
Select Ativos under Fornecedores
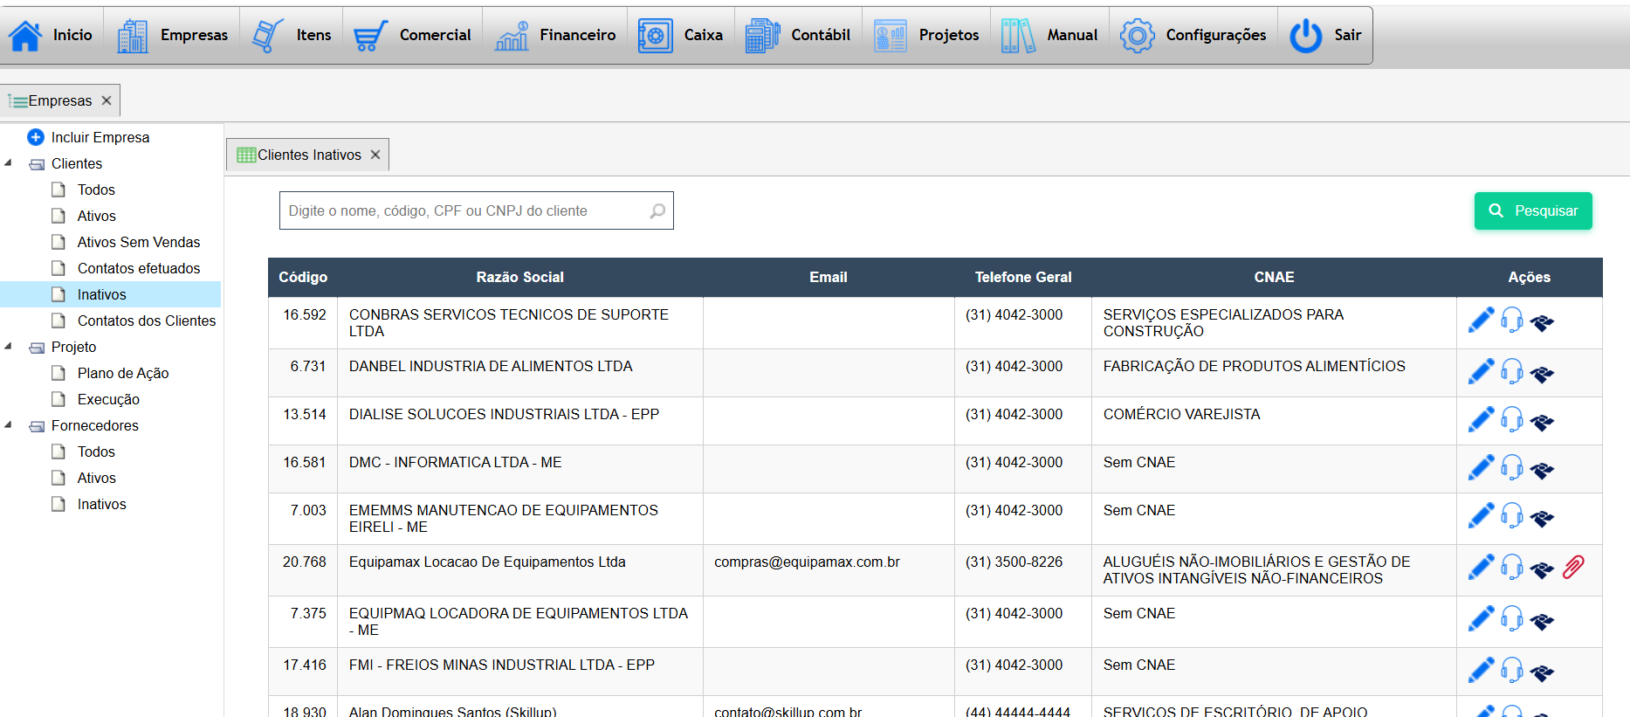pyautogui.click(x=96, y=478)
